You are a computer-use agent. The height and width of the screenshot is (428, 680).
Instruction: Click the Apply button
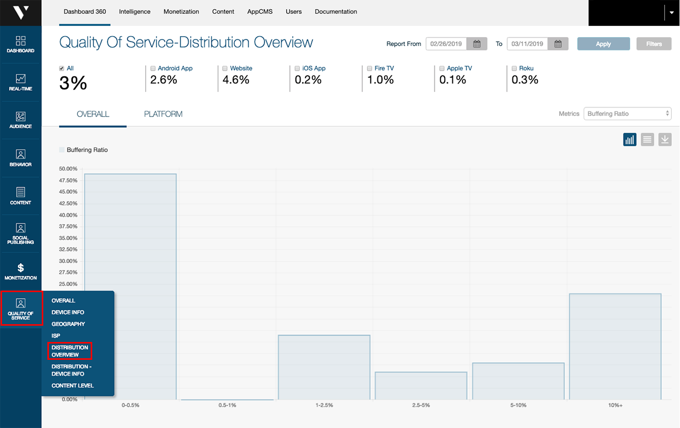[x=603, y=44]
